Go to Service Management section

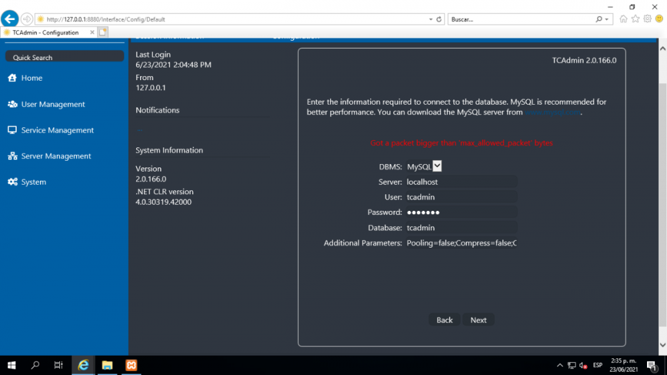pyautogui.click(x=57, y=130)
